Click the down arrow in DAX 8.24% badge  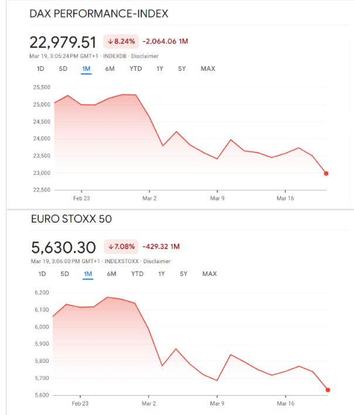click(110, 42)
